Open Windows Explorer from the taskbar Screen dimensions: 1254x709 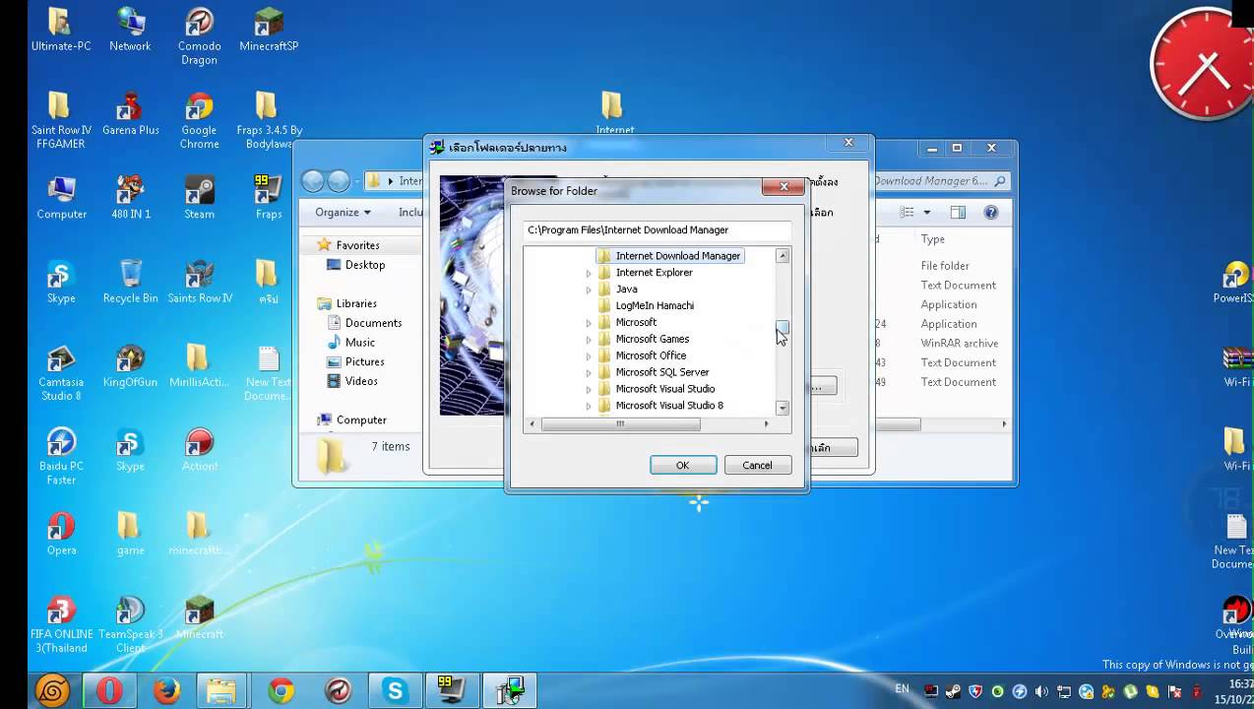click(x=222, y=691)
